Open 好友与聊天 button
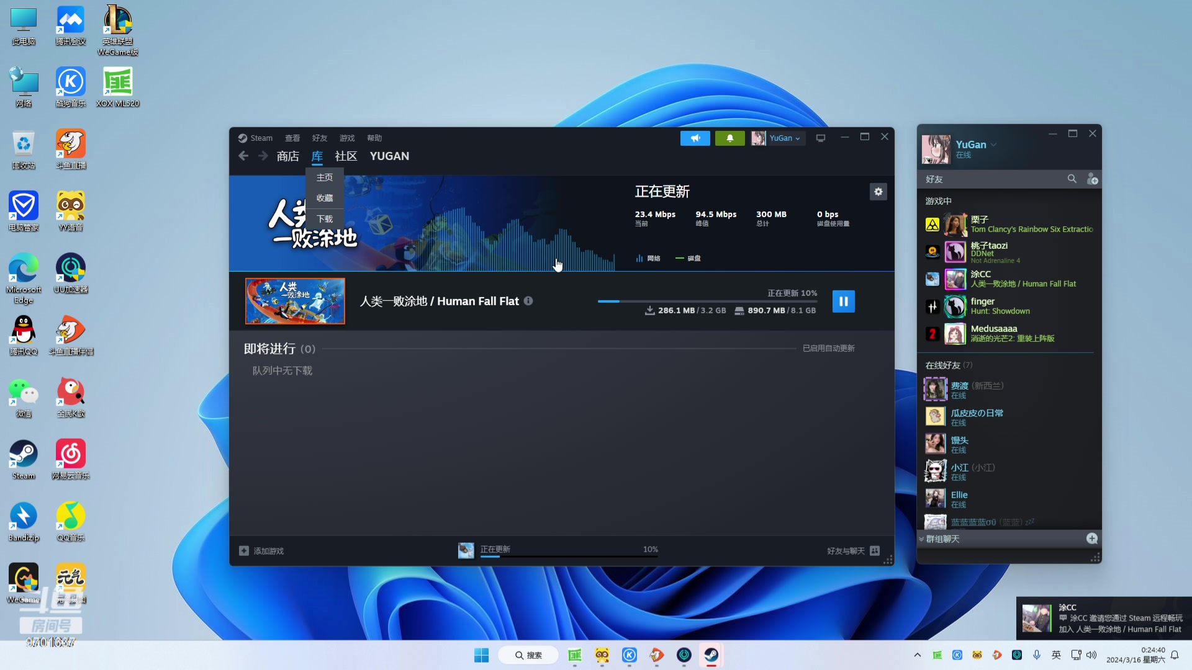This screenshot has height=670, width=1192. pos(853,551)
